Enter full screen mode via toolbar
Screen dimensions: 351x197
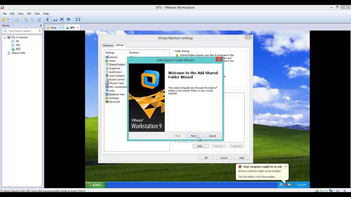click(62, 19)
